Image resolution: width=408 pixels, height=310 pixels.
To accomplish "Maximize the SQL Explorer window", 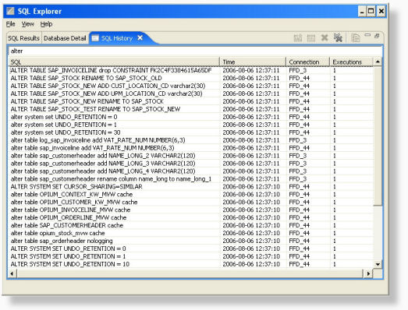I will [x=371, y=11].
